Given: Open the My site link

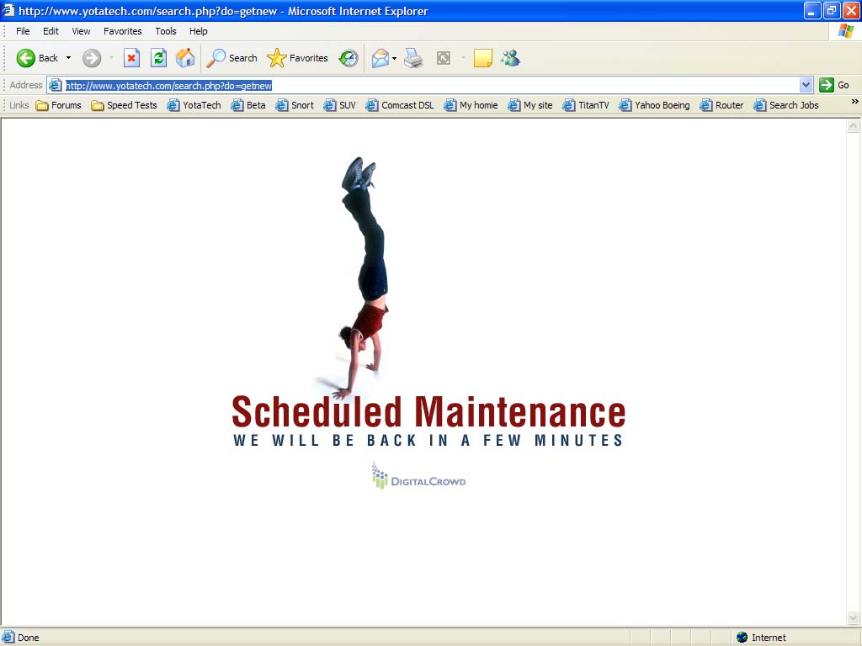Looking at the screenshot, I should (530, 105).
